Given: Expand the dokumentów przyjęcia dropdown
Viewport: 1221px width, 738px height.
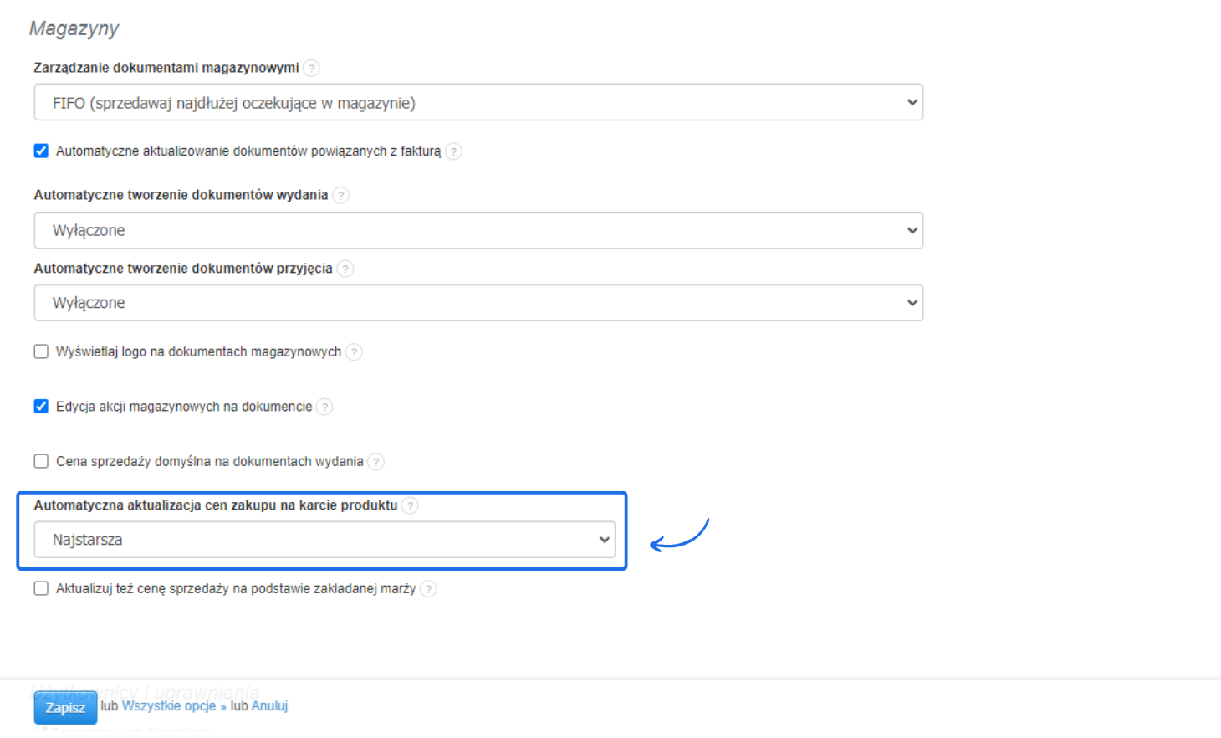Looking at the screenshot, I should (478, 303).
